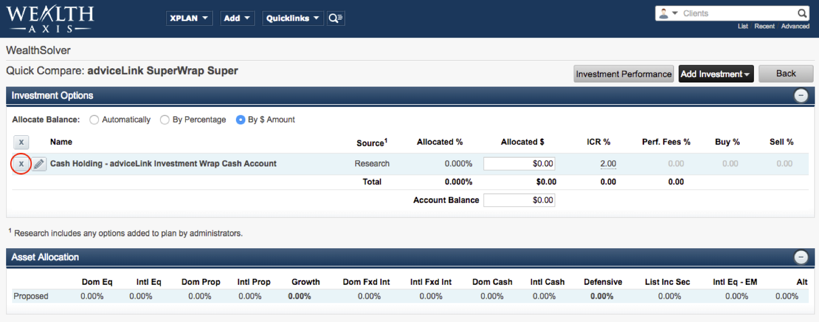
Task: Click the remove-all X in the header row
Action: tap(21, 142)
